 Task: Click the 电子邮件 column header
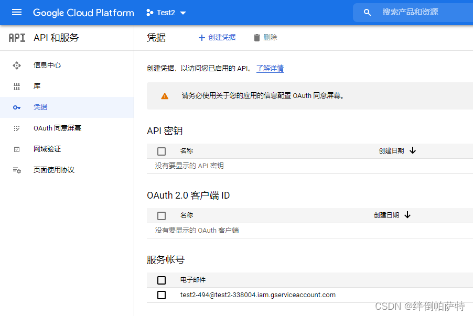193,280
